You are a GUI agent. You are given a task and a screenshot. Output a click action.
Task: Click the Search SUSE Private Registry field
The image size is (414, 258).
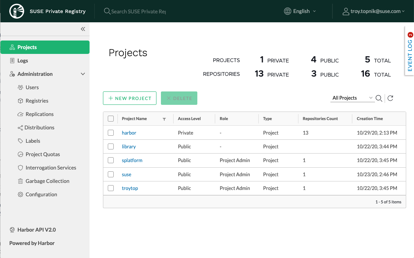(138, 11)
